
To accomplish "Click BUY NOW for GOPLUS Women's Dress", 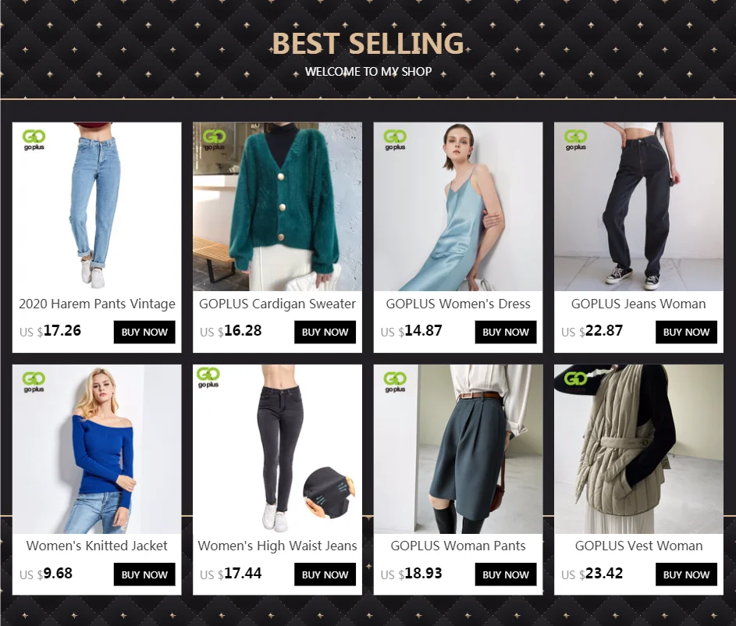I will (506, 333).
